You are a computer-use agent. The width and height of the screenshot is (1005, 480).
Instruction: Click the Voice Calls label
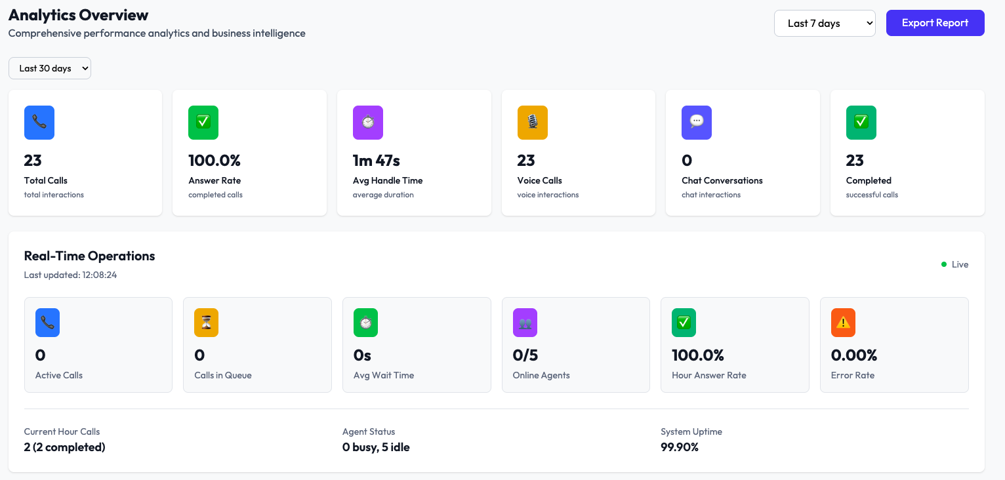pyautogui.click(x=540, y=180)
